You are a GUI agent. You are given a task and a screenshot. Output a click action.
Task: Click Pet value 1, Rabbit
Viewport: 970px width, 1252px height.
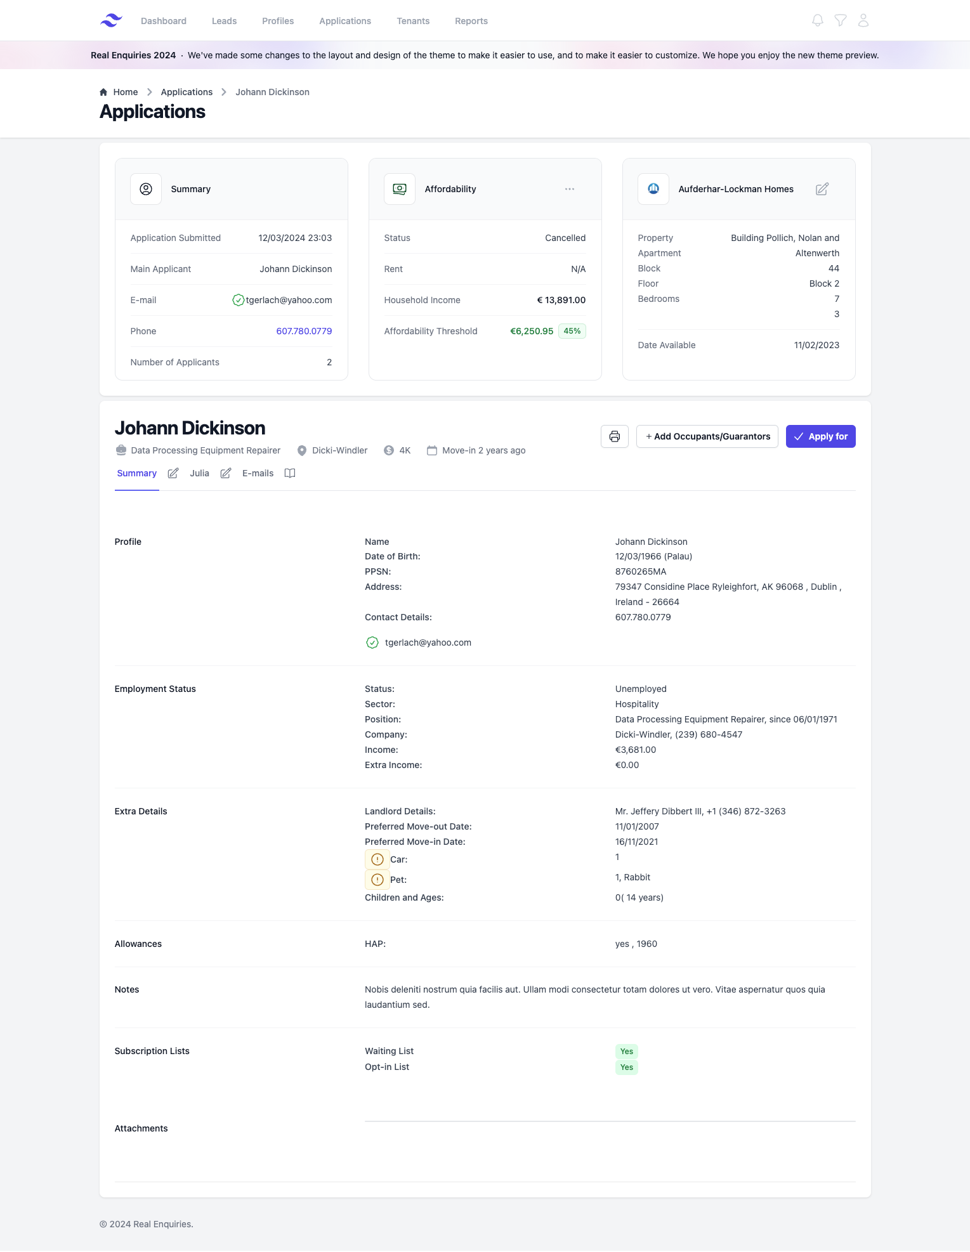[632, 877]
